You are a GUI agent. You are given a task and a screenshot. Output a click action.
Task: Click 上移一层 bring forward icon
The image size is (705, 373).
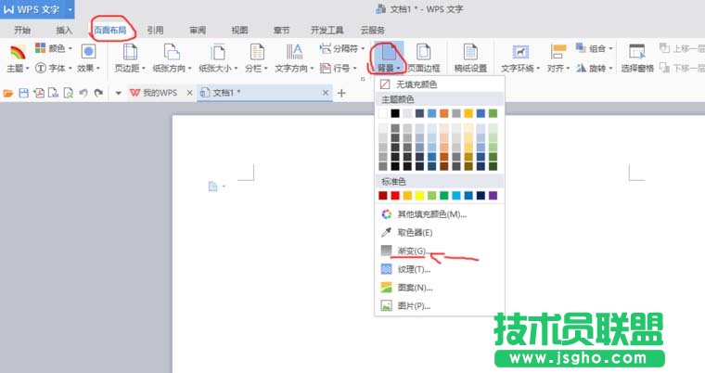click(664, 47)
